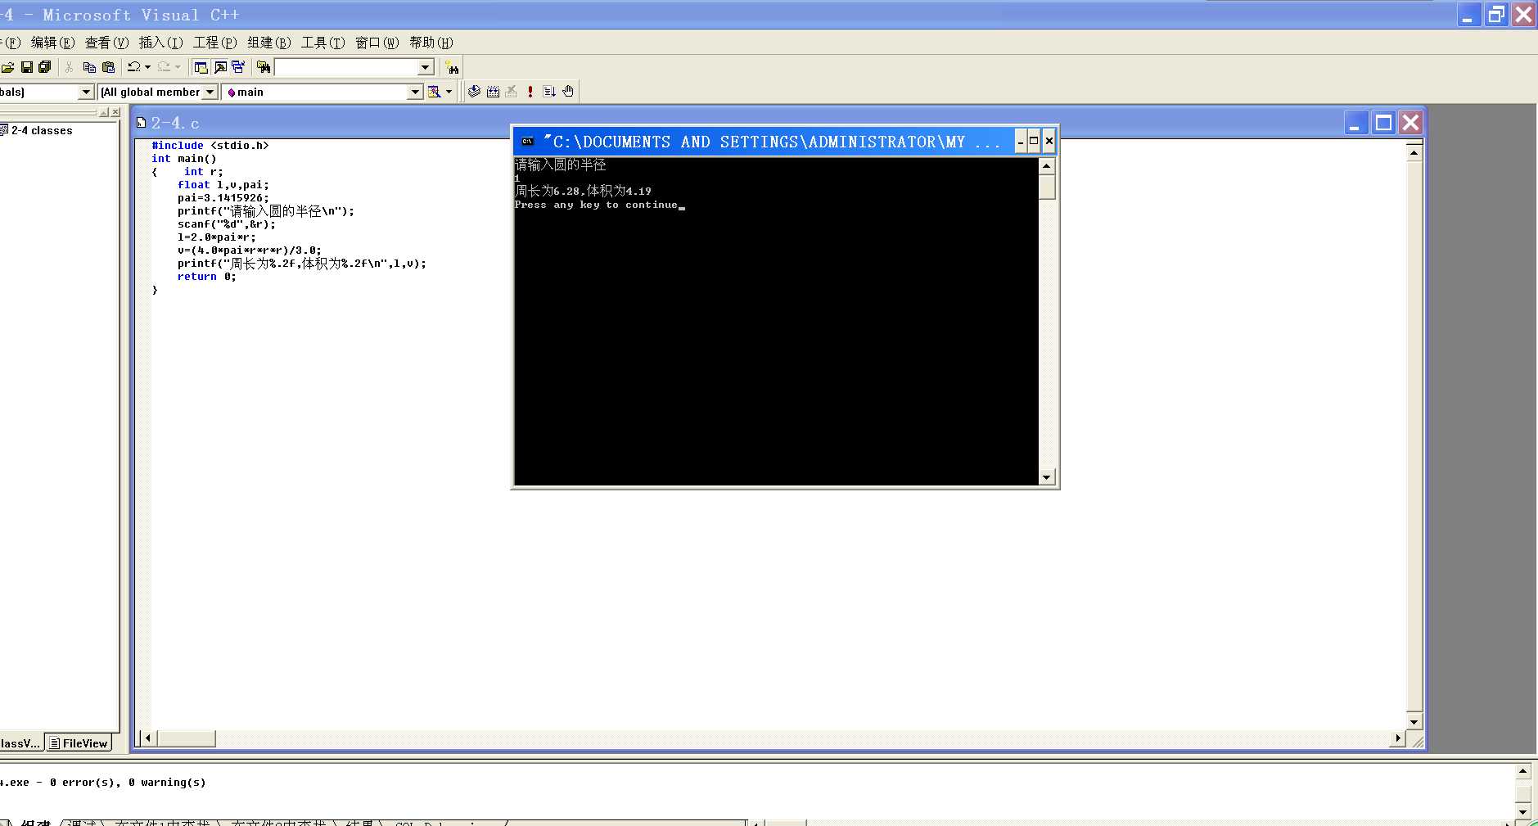Screen dimensions: 1538x826
Task: Open the WizardBar actions dropdown arrow
Action: tap(449, 92)
